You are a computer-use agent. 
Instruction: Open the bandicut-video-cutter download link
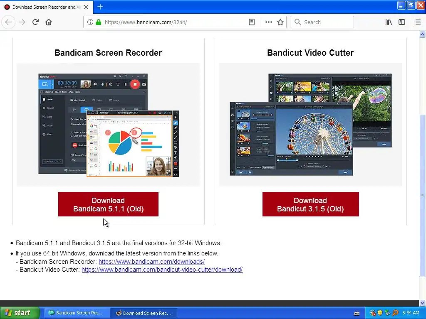pyautogui.click(x=162, y=270)
